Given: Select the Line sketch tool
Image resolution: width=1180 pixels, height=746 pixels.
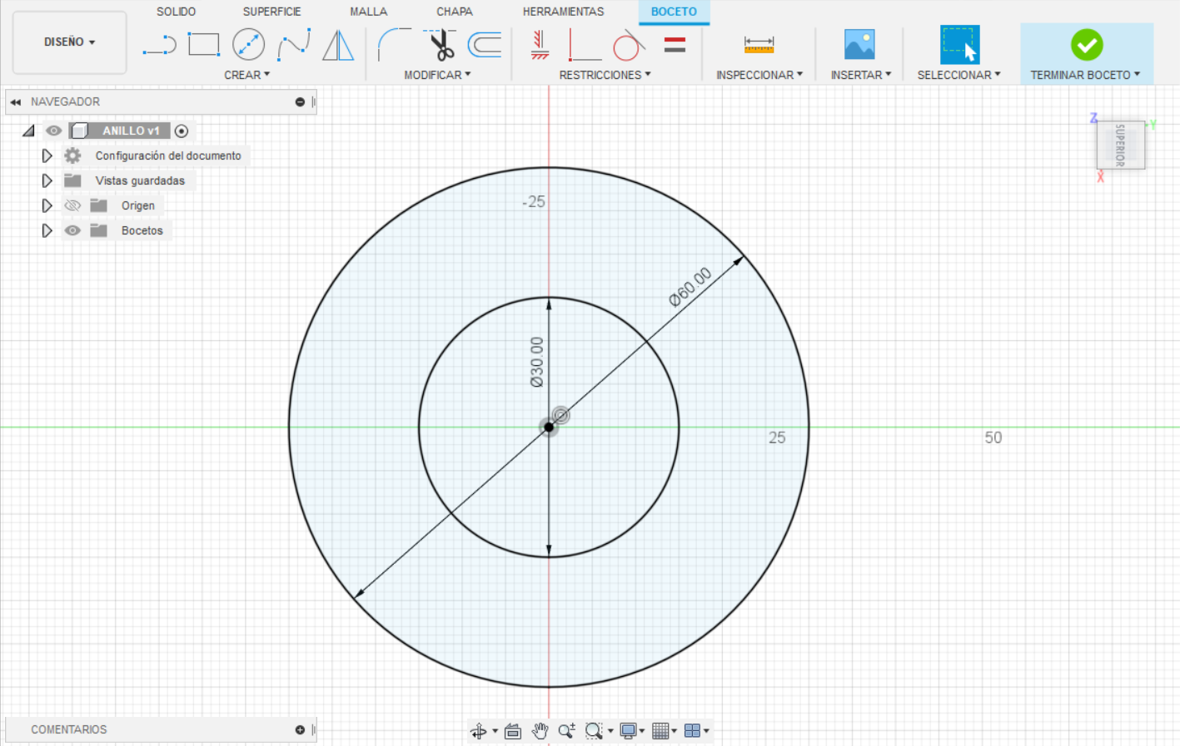Looking at the screenshot, I should click(159, 45).
